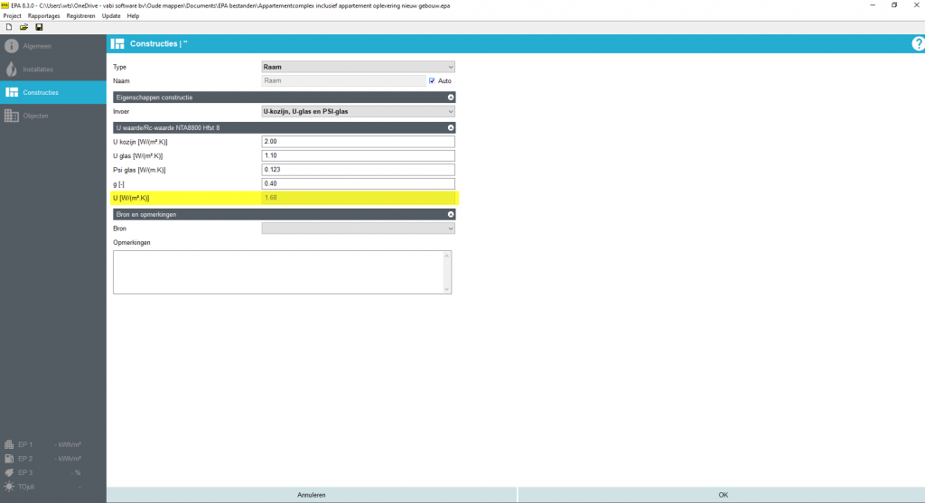Click the read-only U value field 1.68
925x503 pixels.
click(x=358, y=198)
